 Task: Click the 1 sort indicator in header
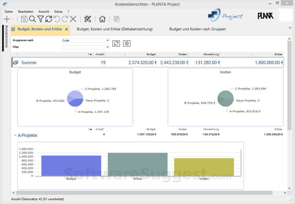click(90, 54)
